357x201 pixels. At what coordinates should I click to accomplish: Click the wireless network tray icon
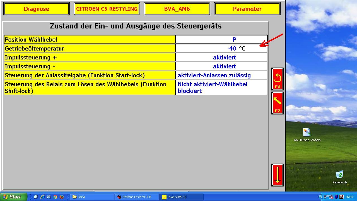pyautogui.click(x=326, y=197)
